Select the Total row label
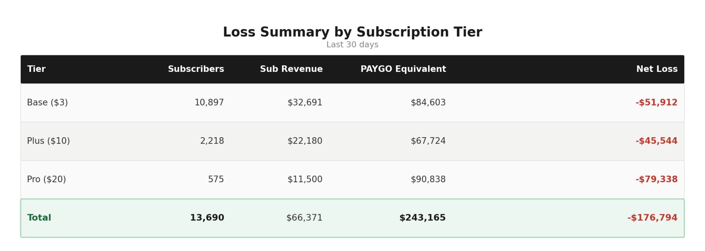 [x=39, y=218]
